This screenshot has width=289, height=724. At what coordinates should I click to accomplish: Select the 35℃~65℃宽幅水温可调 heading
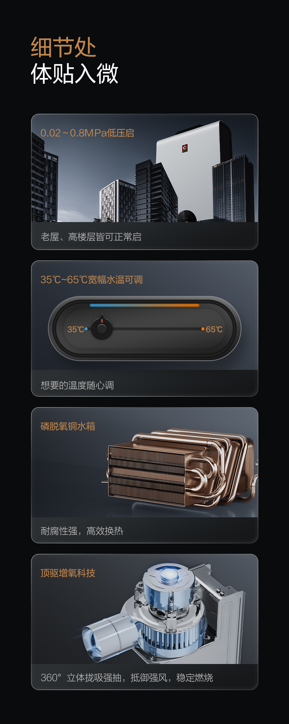91,280
